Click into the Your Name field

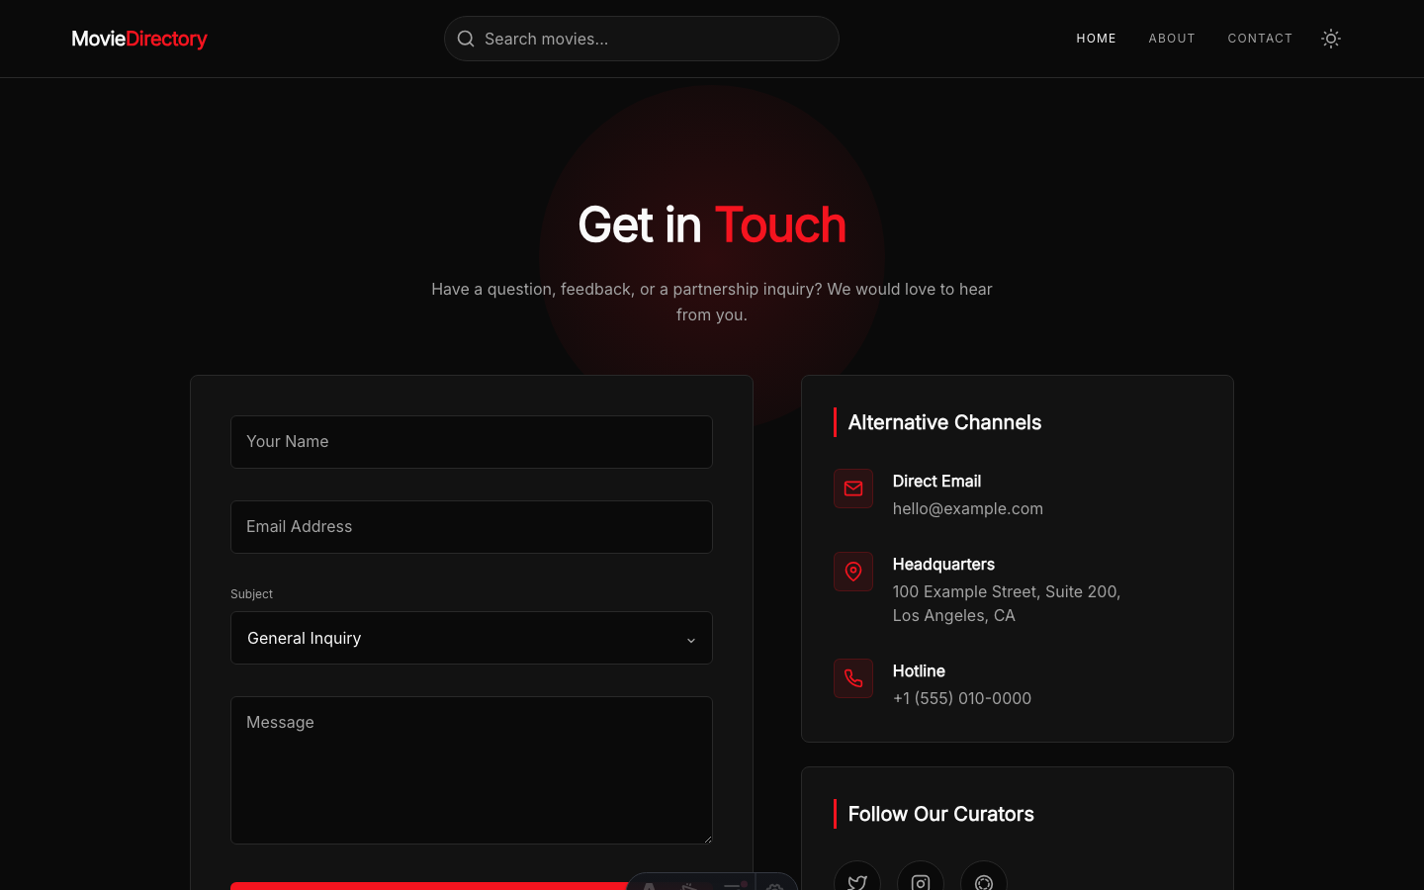coord(472,442)
